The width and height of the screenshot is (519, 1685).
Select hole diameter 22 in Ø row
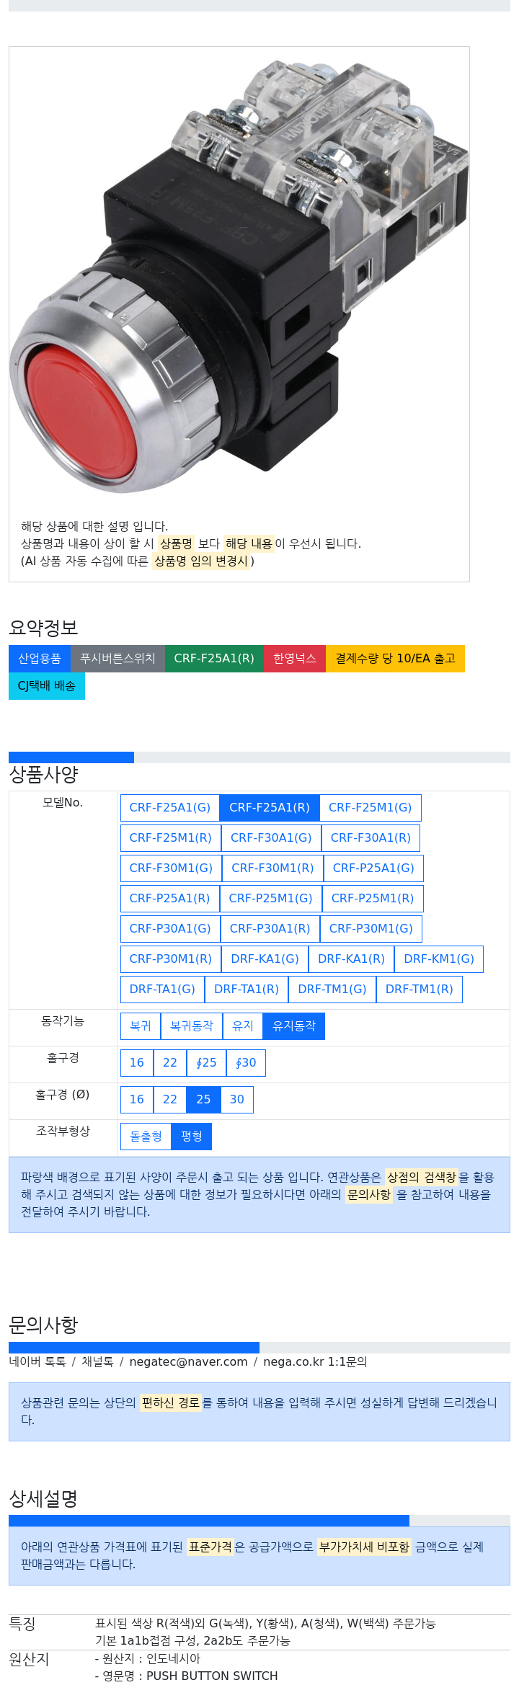(169, 1100)
